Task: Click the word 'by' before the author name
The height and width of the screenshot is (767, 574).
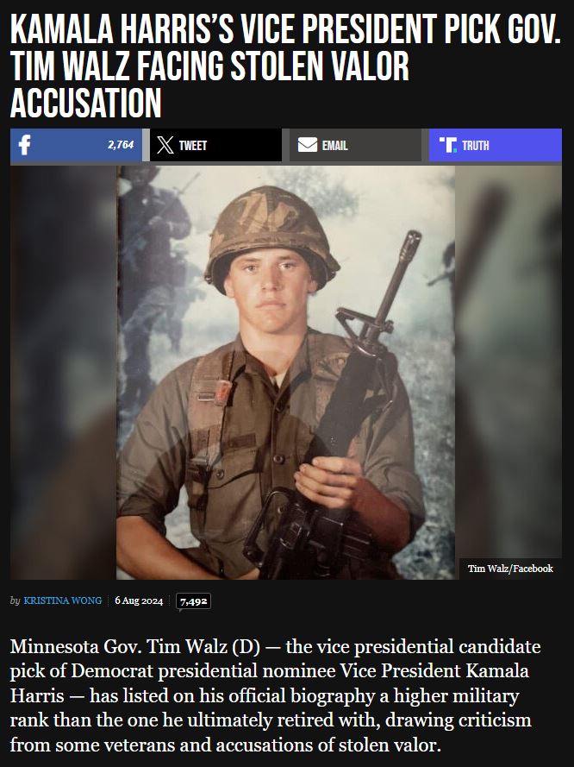Action: pos(16,600)
